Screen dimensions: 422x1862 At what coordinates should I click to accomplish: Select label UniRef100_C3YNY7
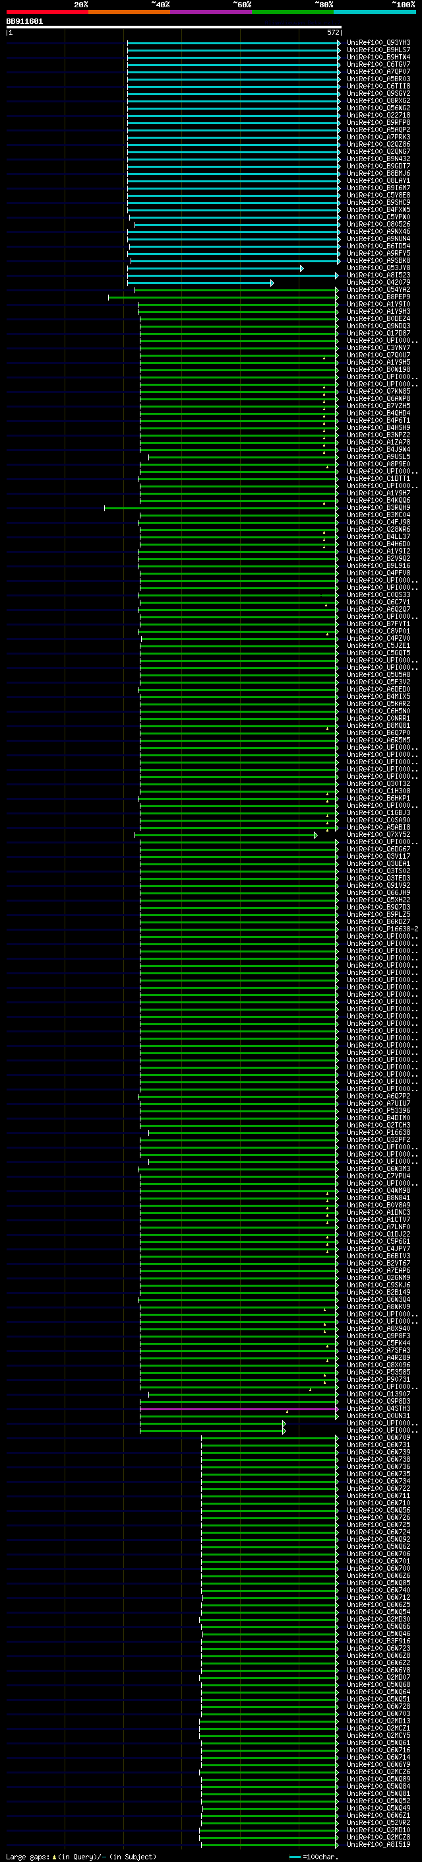tap(378, 347)
